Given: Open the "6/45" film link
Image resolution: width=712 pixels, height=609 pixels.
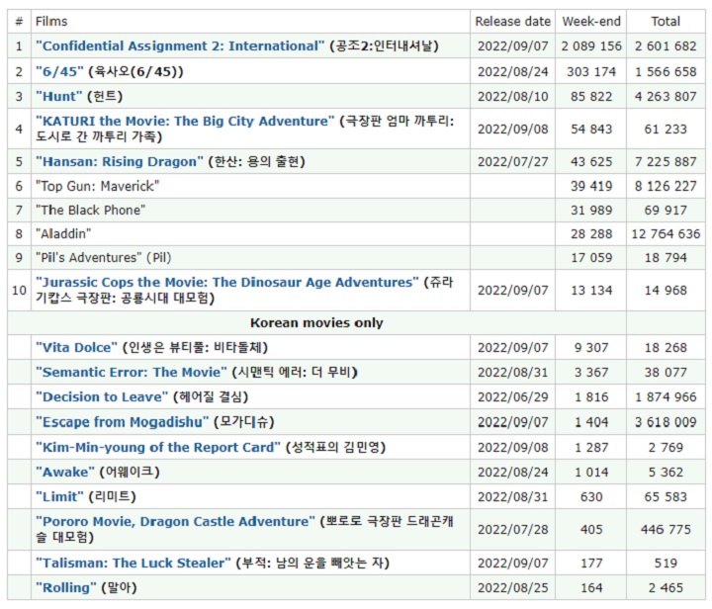Looking at the screenshot, I should (59, 72).
